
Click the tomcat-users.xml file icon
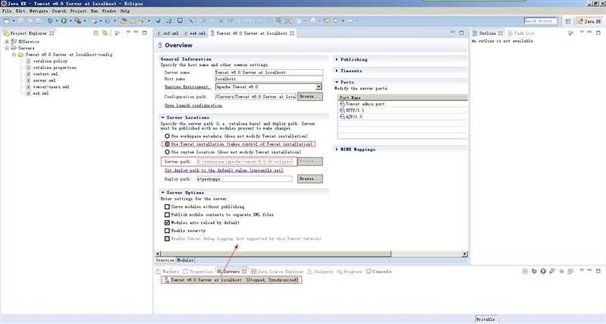click(x=28, y=87)
